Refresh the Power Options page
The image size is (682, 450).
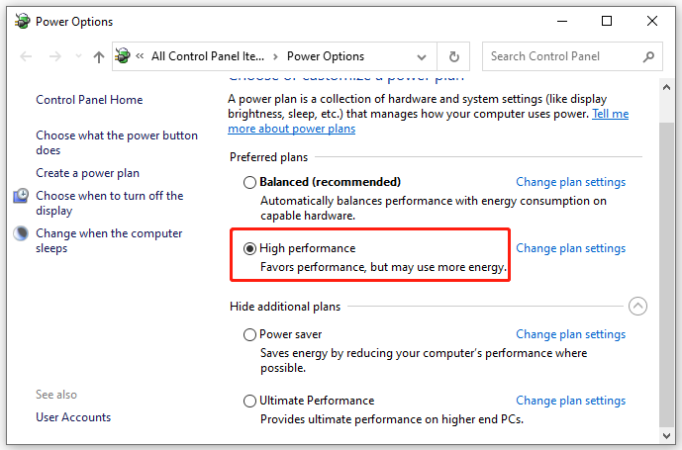coord(453,56)
